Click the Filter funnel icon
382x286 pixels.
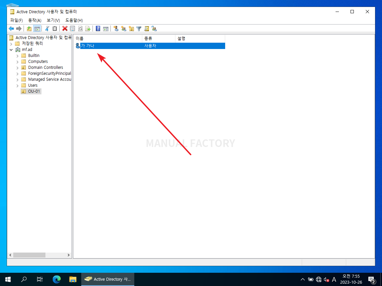139,29
